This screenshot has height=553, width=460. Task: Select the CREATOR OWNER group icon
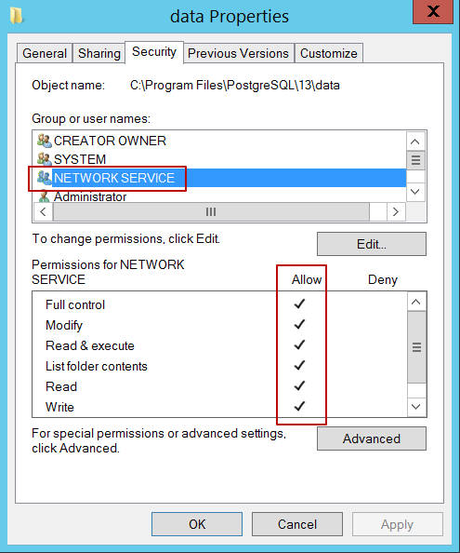pyautogui.click(x=45, y=141)
